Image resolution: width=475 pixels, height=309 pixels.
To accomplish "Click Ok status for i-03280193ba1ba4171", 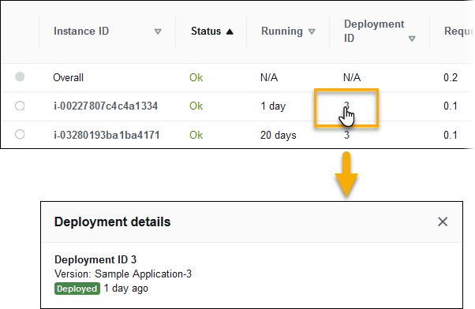I will pos(196,135).
